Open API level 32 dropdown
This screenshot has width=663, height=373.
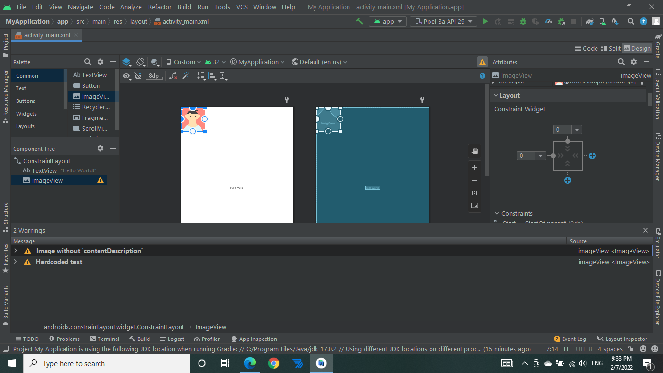coord(215,62)
